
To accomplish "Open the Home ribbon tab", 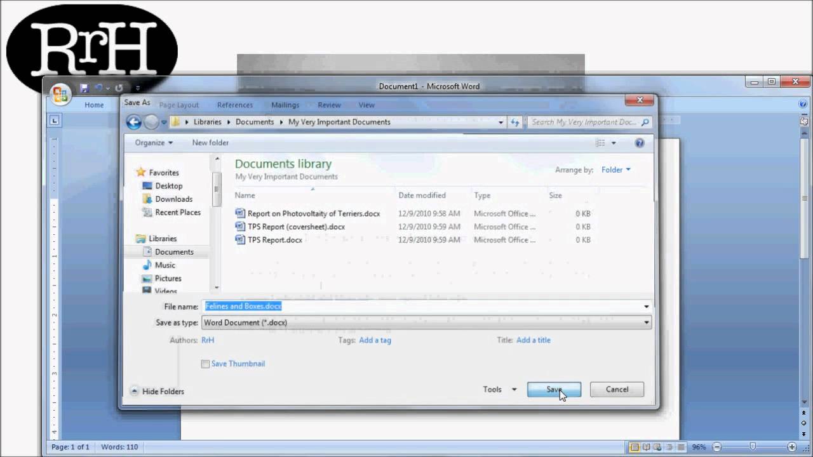I will [x=94, y=105].
